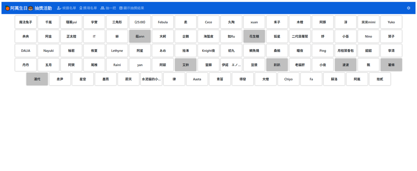Select the 阿豚 card
This screenshot has height=171, width=417.
point(323,22)
